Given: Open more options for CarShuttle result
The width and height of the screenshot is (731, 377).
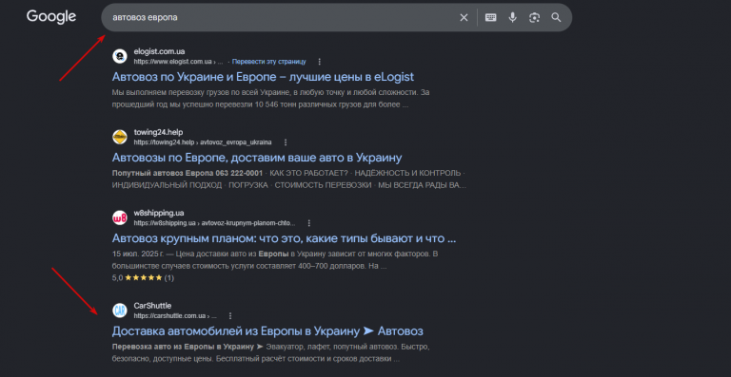Looking at the screenshot, I should click(x=230, y=315).
